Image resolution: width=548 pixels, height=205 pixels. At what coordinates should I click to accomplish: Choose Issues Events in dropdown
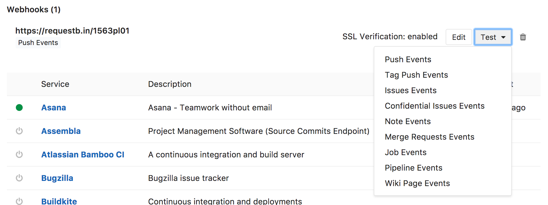coord(411,90)
